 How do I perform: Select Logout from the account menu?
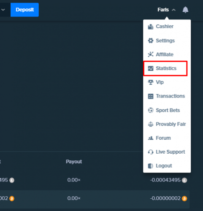[x=167, y=166]
